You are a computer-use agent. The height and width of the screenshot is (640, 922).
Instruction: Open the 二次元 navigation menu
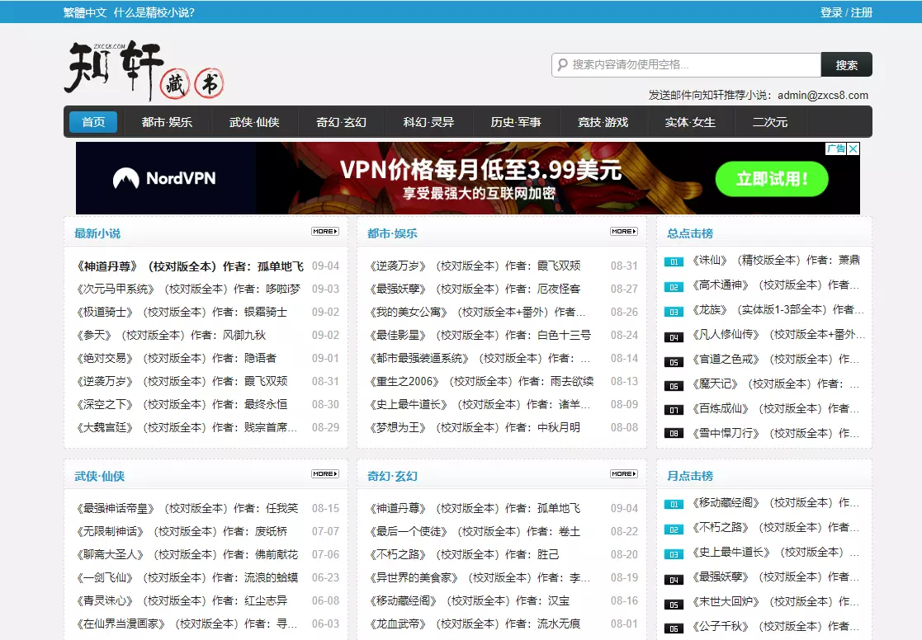[769, 122]
